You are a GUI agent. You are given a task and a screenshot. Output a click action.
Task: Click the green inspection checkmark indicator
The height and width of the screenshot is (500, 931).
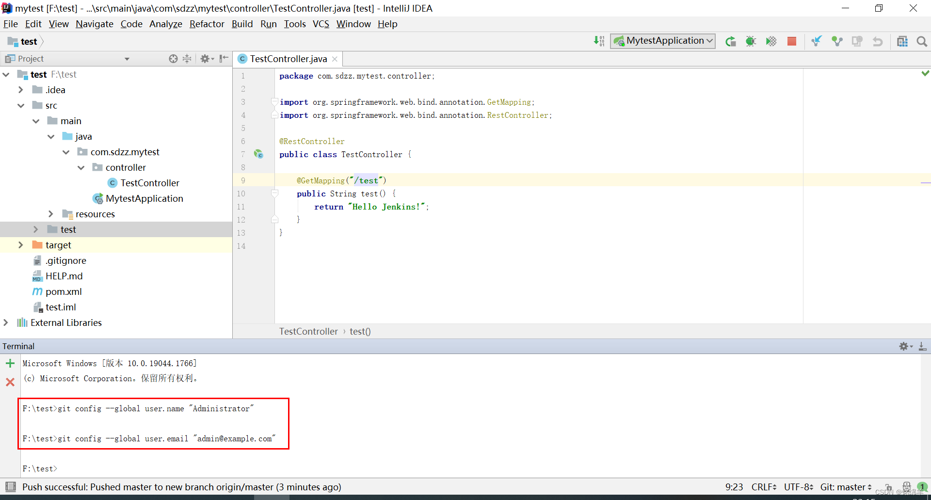coord(925,73)
